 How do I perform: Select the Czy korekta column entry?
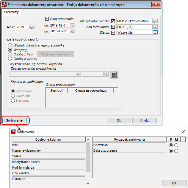coord(48,173)
